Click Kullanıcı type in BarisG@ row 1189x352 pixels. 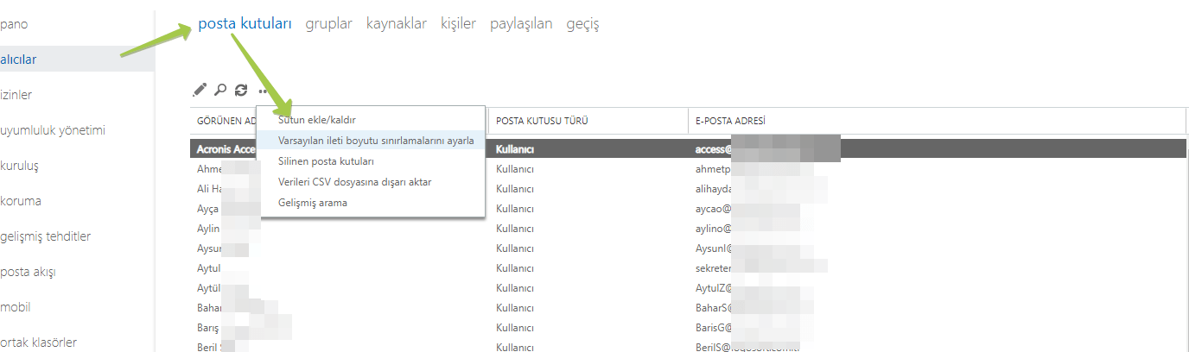[x=515, y=328]
